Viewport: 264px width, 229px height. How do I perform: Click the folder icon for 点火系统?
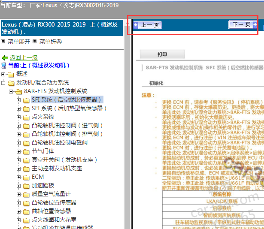(26, 118)
